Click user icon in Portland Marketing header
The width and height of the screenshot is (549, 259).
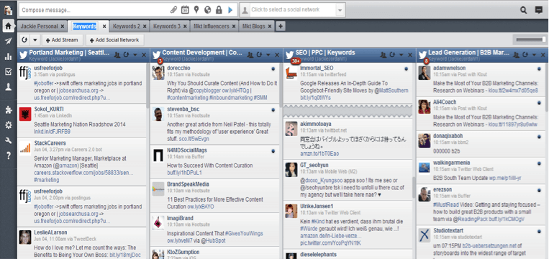[x=117, y=55]
